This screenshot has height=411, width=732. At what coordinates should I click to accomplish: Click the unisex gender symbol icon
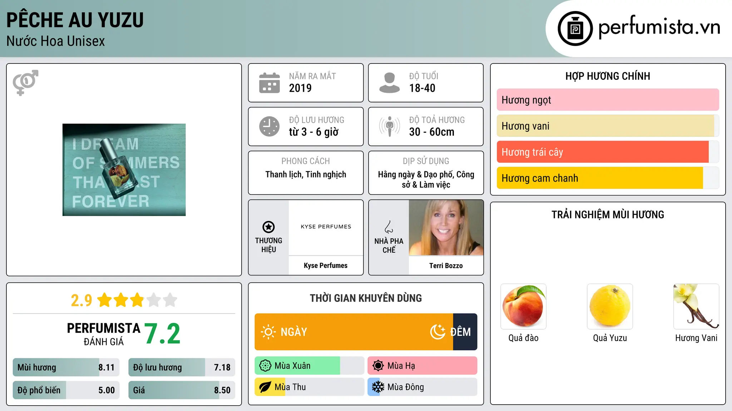click(x=25, y=82)
